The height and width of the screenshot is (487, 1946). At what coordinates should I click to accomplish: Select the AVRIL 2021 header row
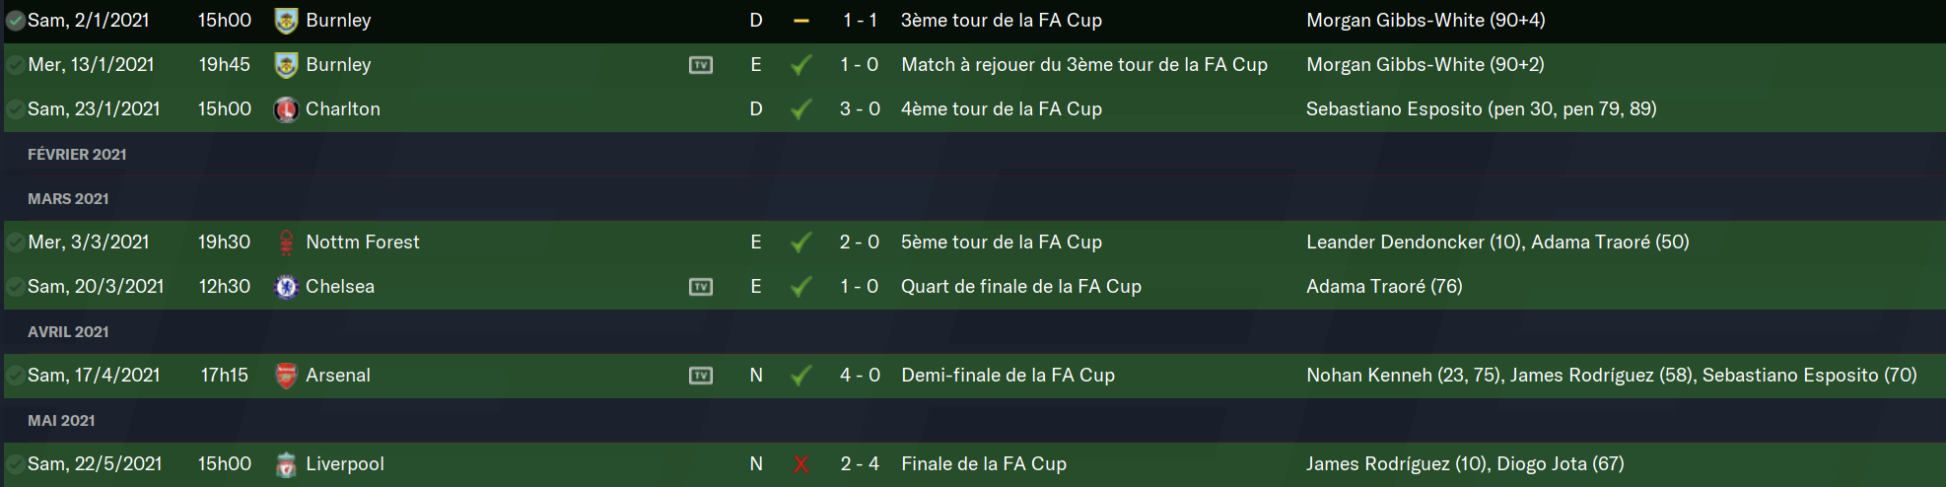pos(68,331)
